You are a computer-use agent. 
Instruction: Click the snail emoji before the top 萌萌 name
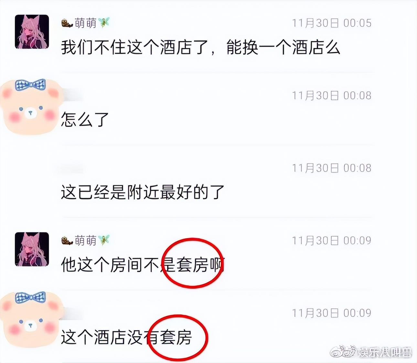point(67,23)
